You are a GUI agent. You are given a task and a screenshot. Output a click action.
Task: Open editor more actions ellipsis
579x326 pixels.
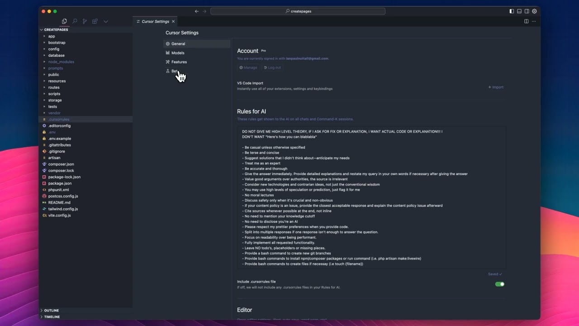pyautogui.click(x=534, y=21)
